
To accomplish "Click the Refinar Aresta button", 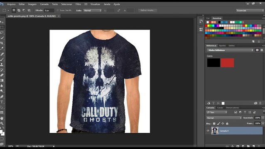I will [x=147, y=10].
